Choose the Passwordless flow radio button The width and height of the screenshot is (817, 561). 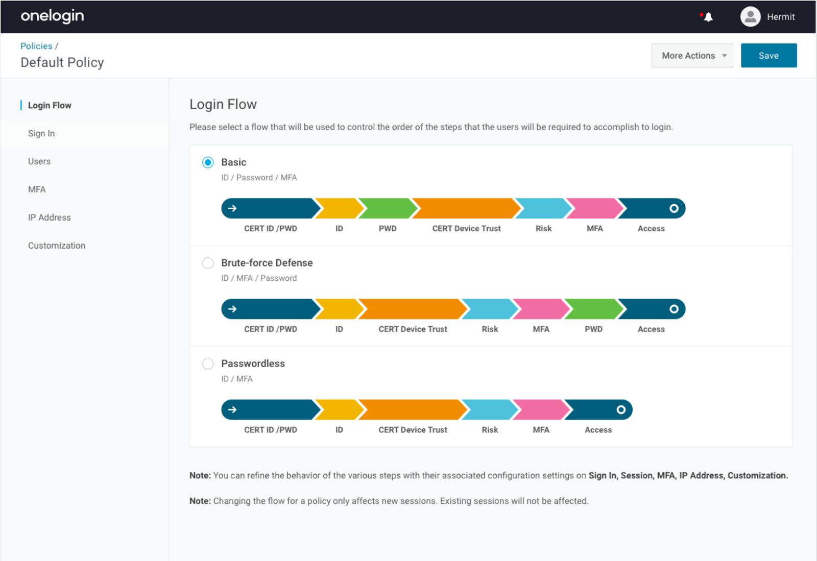click(208, 363)
